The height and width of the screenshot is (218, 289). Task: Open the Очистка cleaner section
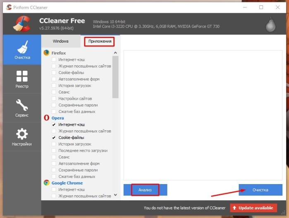tap(22, 50)
